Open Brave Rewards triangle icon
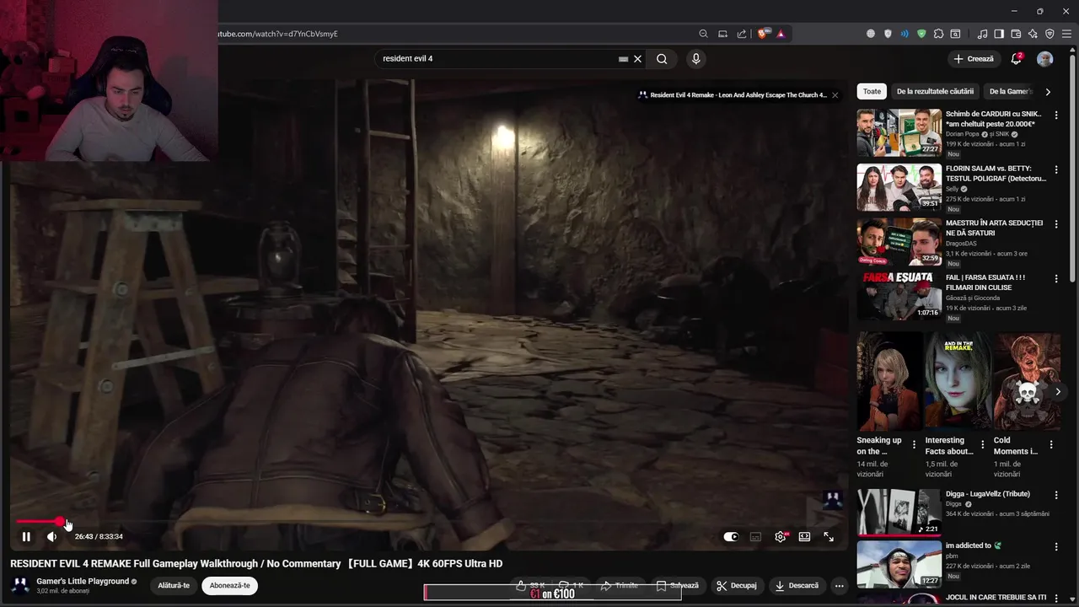 point(781,34)
